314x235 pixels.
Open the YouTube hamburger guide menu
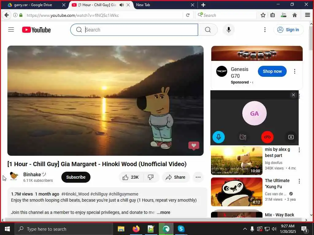11,30
